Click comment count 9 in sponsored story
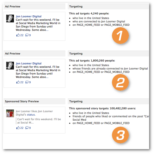Viewport: 154px width, 154px height. [x=30, y=128]
